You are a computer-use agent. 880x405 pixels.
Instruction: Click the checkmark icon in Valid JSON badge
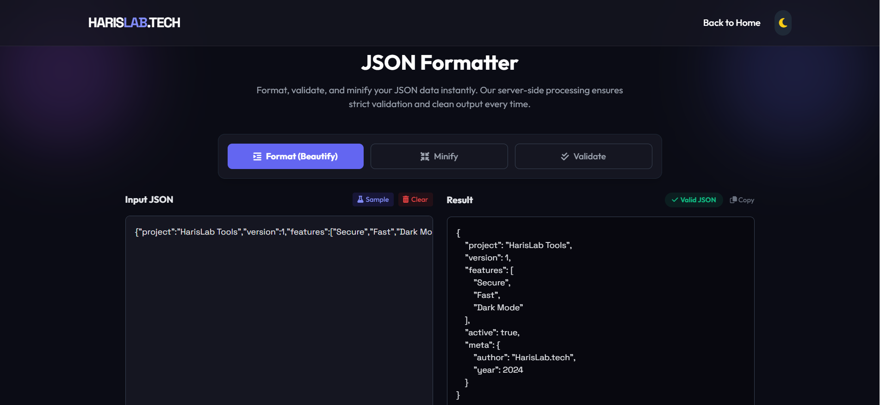tap(675, 200)
